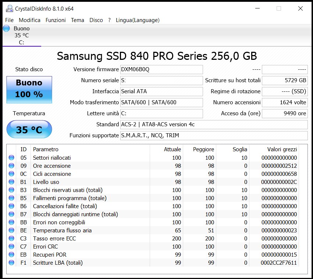Open the Disco menu
Screen dimensions: 313x279
[96, 20]
